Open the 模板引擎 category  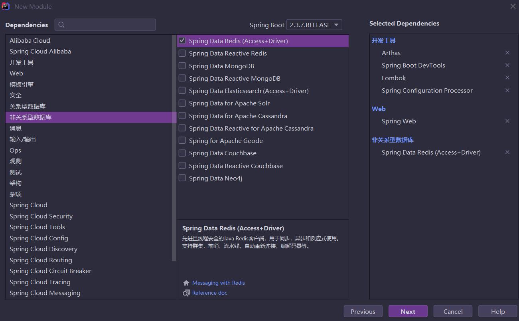pyautogui.click(x=89, y=84)
